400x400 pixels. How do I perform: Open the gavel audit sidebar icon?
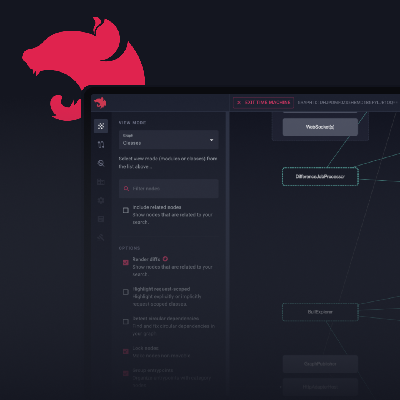click(101, 237)
